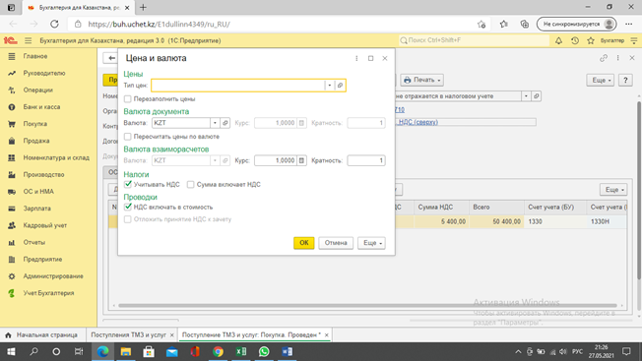The image size is (642, 361).
Task: Click the horizontal scrollbar under the table
Action: coord(367,305)
